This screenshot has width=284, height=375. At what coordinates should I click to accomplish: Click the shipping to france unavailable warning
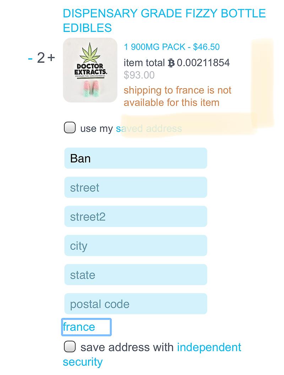point(177,96)
